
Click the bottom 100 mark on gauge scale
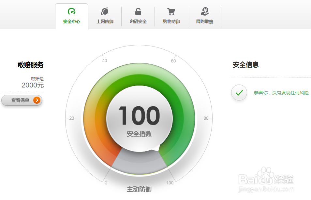(170, 183)
